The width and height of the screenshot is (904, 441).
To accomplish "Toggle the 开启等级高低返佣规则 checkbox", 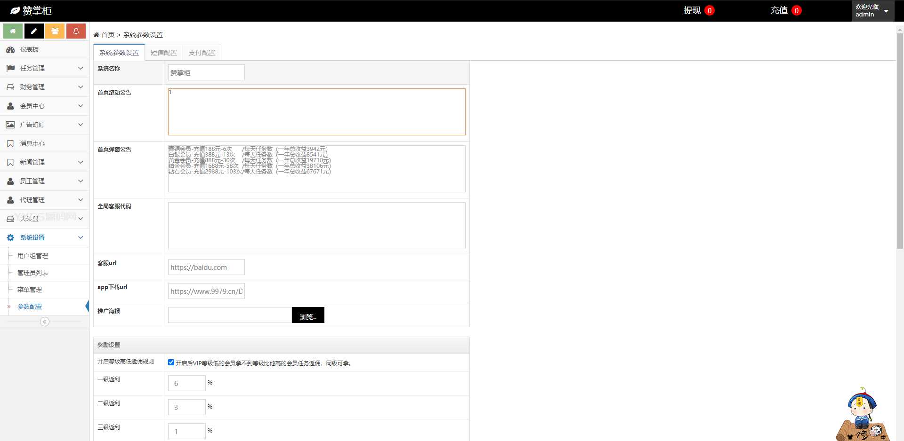I will (x=171, y=362).
